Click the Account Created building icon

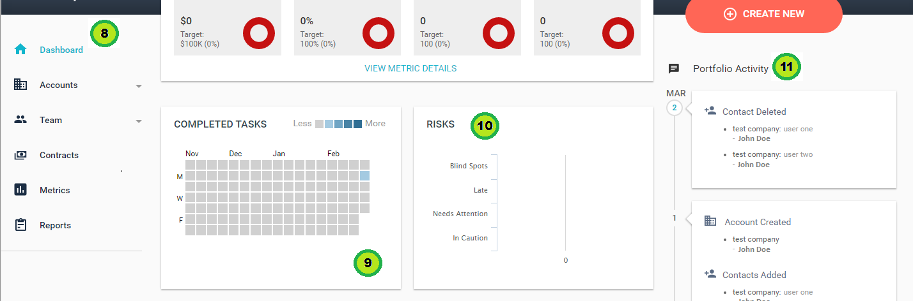tap(710, 221)
